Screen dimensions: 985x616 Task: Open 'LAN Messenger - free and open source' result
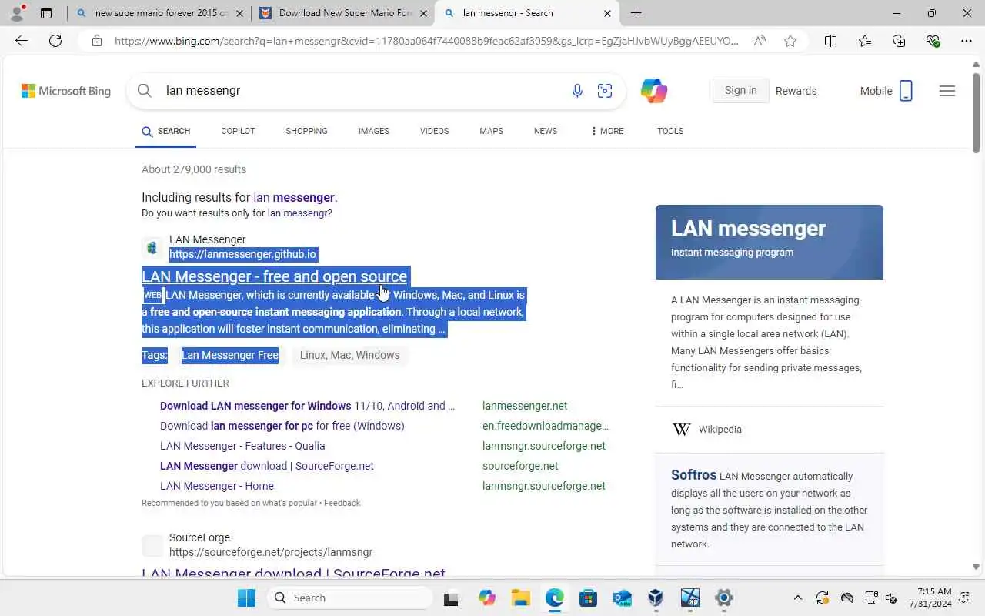point(274,276)
